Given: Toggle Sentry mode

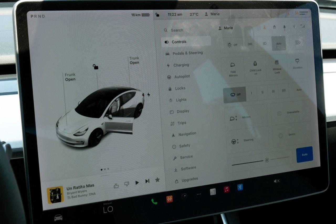Looking at the screenshot, I should [x=292, y=135].
